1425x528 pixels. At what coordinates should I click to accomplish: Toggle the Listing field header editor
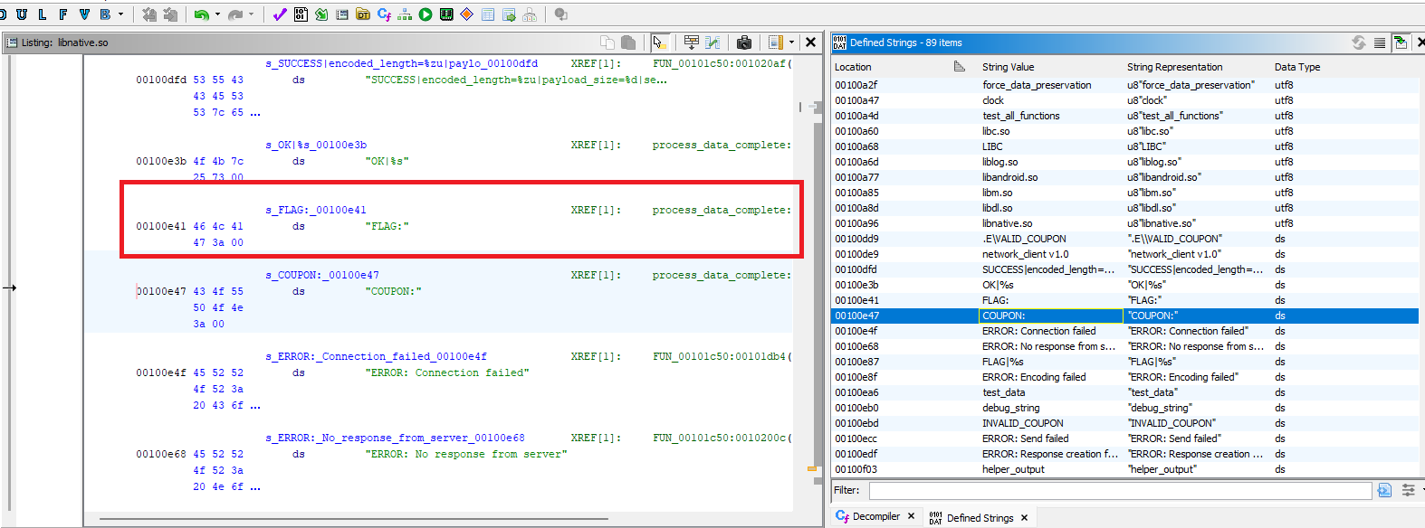pos(692,42)
